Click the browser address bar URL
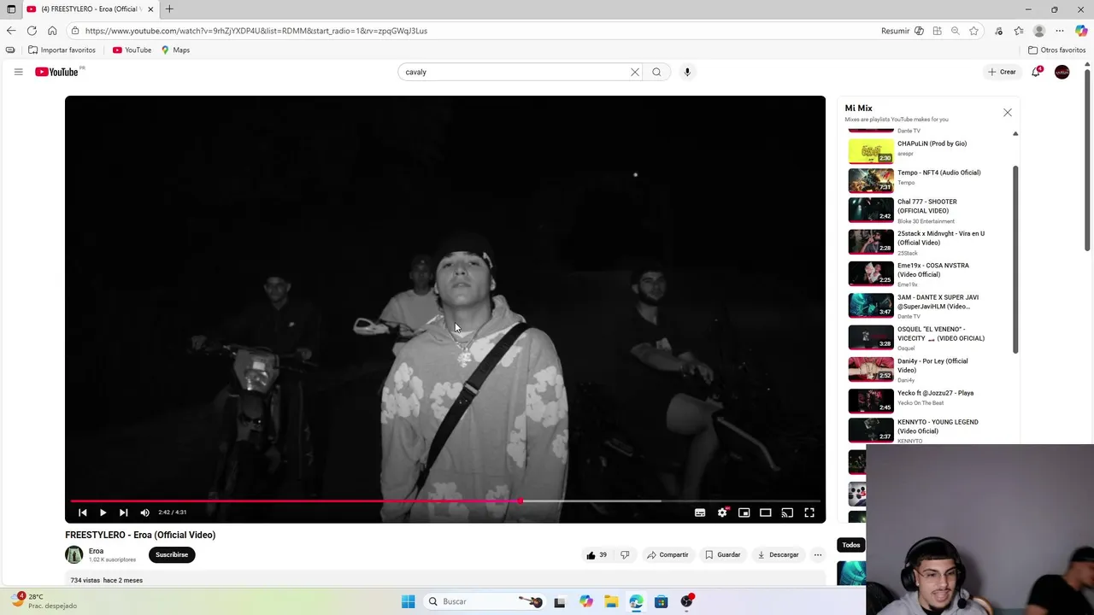 (256, 31)
